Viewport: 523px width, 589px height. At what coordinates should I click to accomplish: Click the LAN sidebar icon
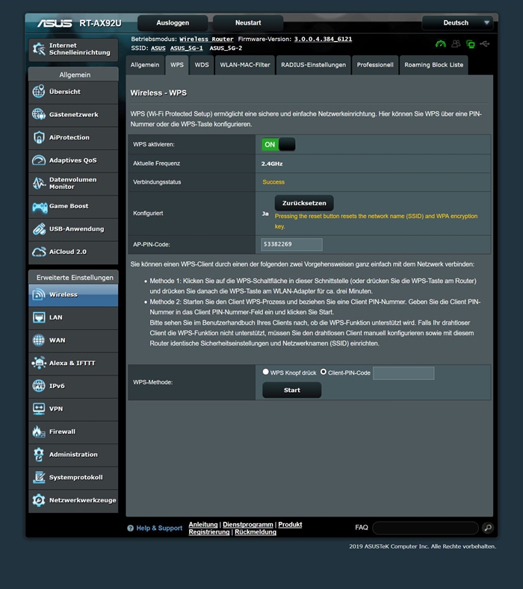tap(39, 317)
